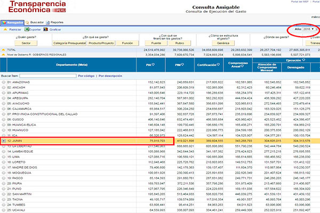Switch to the Buscador tab
Viewport: 320px width, 213px height.
coord(35,22)
